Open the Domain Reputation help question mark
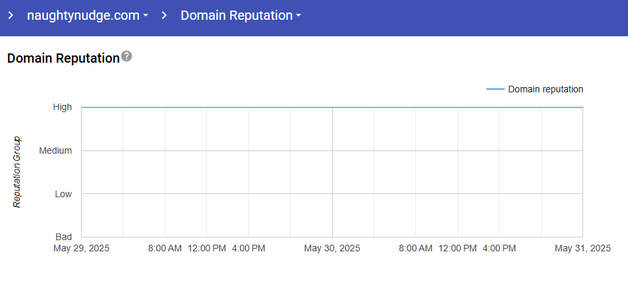The image size is (628, 281). (127, 57)
